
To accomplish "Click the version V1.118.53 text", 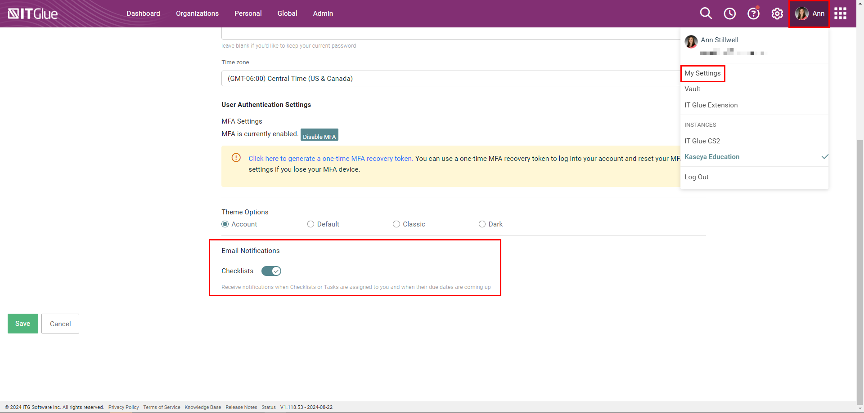I will pos(306,407).
